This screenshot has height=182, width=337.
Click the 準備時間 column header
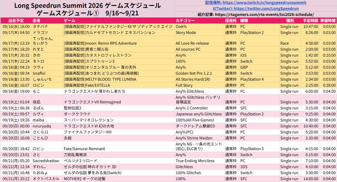tap(328, 20)
